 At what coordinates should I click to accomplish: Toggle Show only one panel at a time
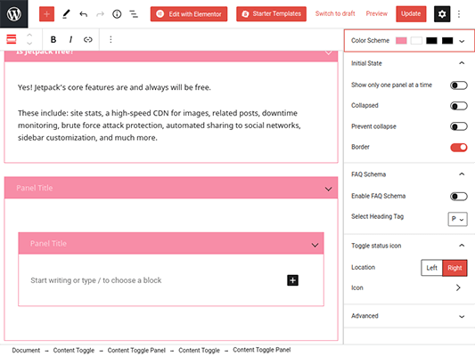459,85
